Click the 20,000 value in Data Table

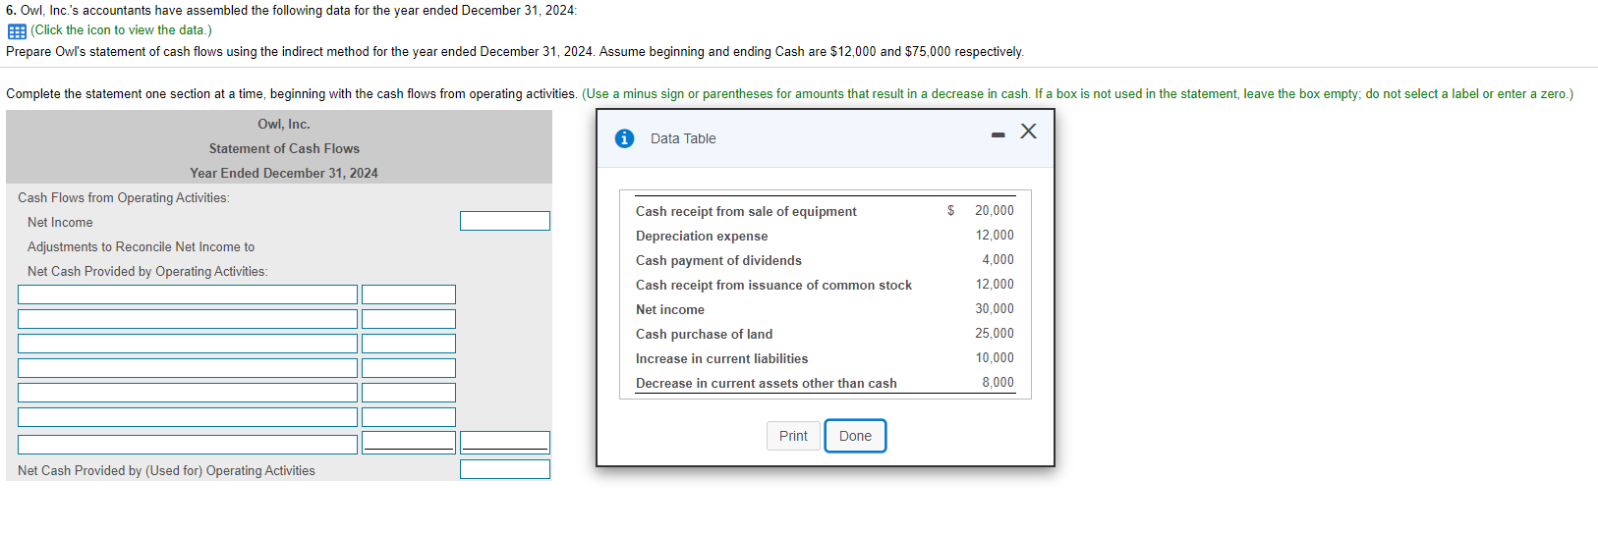click(994, 210)
